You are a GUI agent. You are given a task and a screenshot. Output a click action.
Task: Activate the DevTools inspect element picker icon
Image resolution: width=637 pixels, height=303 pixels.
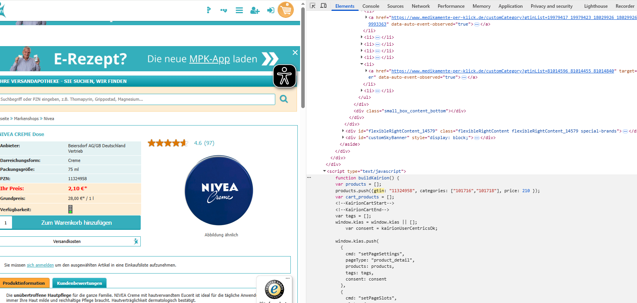click(x=312, y=6)
